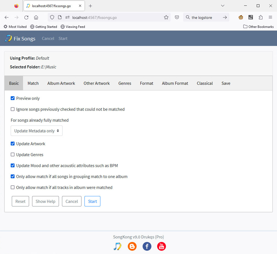Image resolution: width=277 pixels, height=254 pixels.
Task: Close the fixsongs.go browser tab
Action: (x=80, y=6)
